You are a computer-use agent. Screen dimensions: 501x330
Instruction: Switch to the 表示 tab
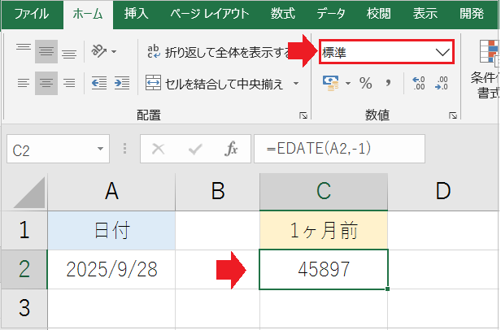coord(425,14)
